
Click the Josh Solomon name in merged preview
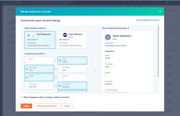(122, 36)
